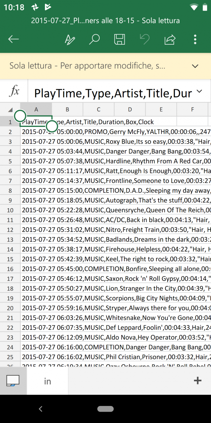The image size is (211, 423).
Task: Tap the row with "Aldo Nova,Hey Operator"
Action: (116, 337)
